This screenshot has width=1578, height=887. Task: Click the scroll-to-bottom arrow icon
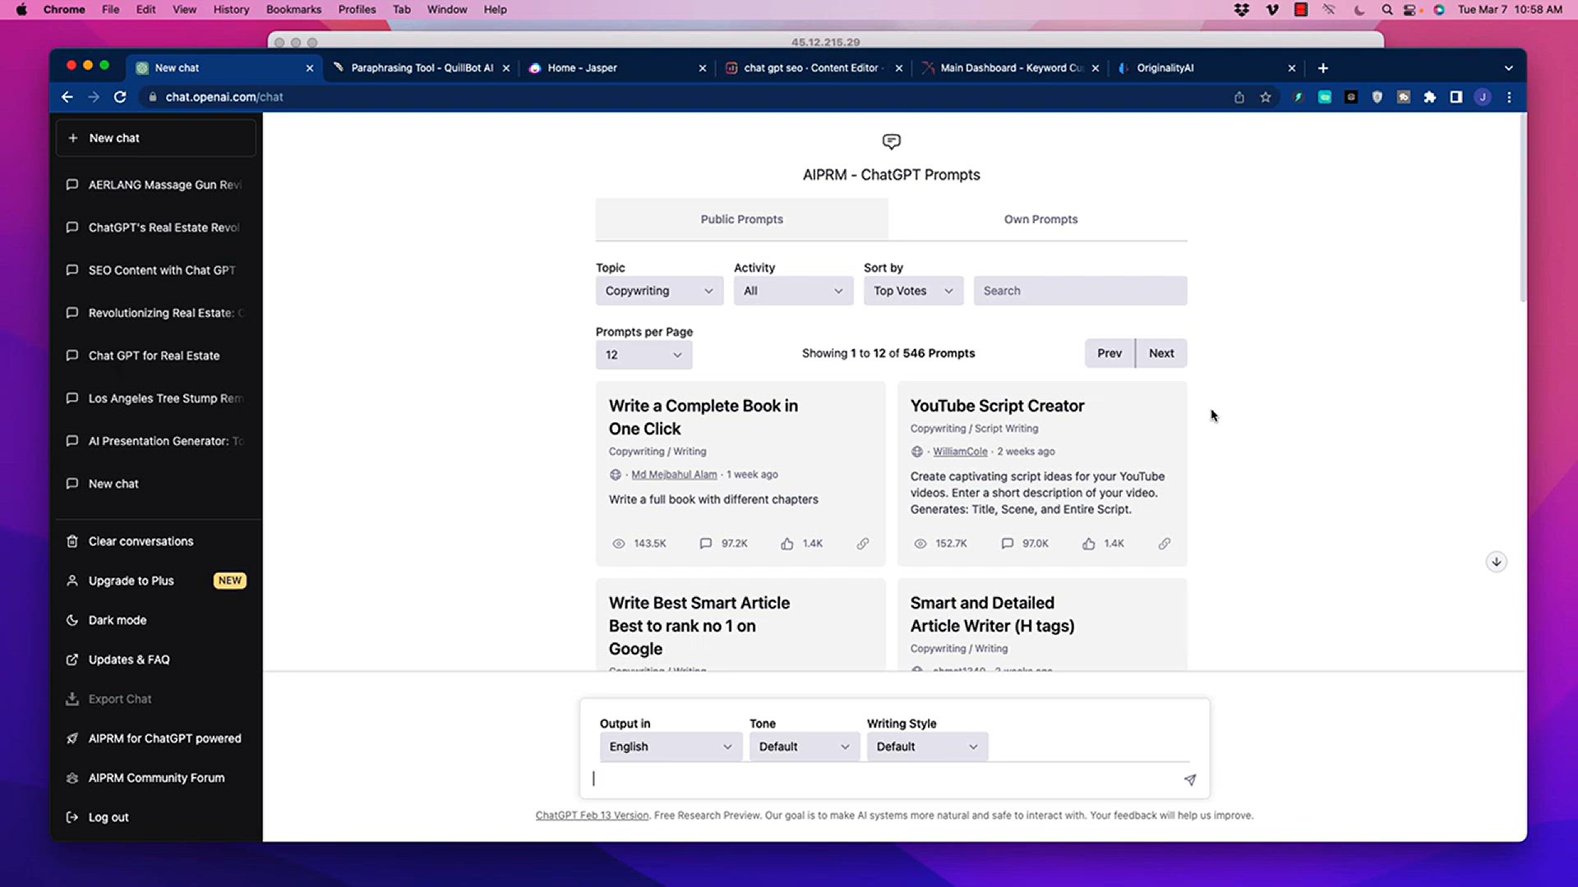1496,562
